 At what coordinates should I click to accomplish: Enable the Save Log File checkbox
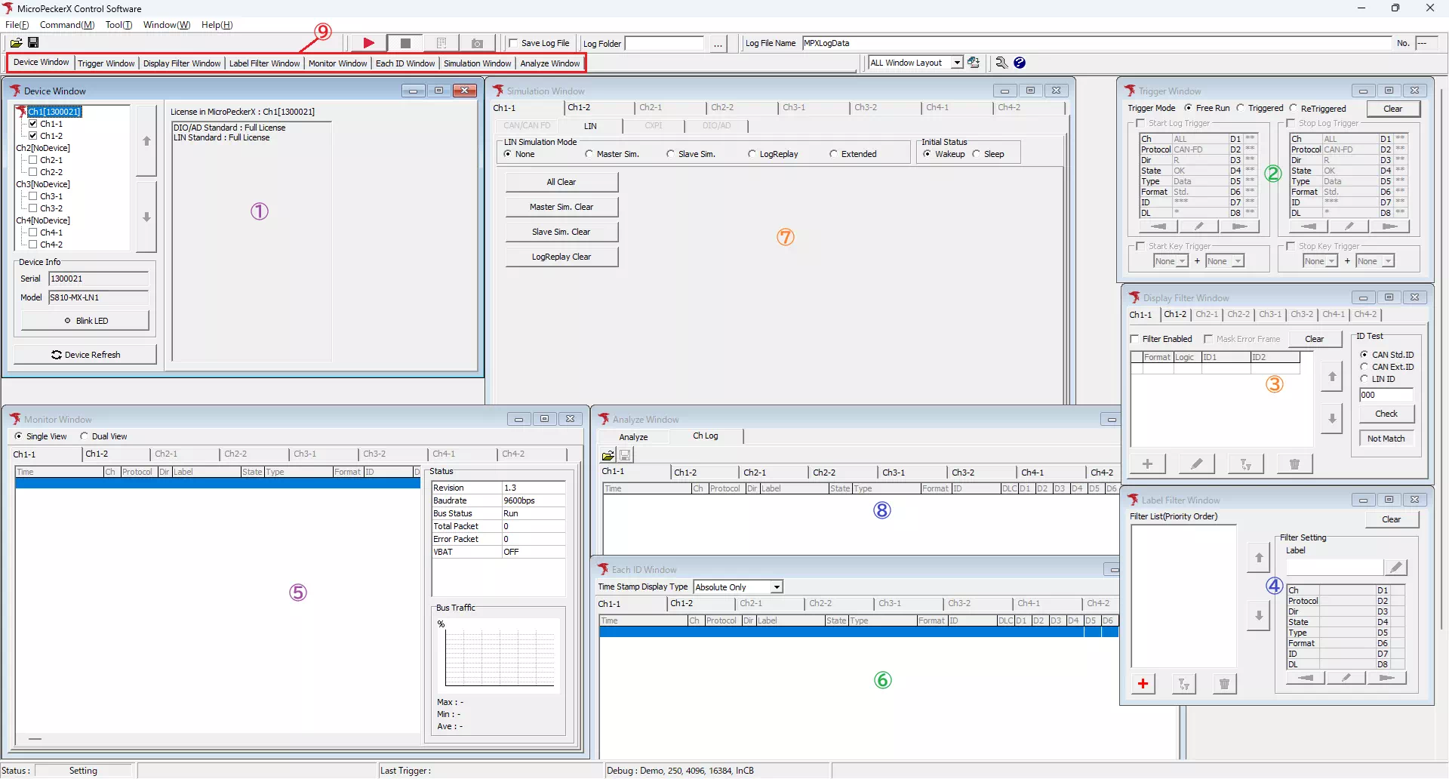[x=512, y=43]
